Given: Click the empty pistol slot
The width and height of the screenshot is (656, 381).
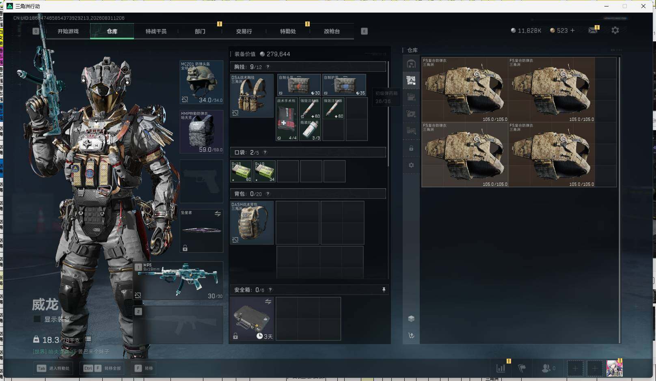Looking at the screenshot, I should click(201, 181).
